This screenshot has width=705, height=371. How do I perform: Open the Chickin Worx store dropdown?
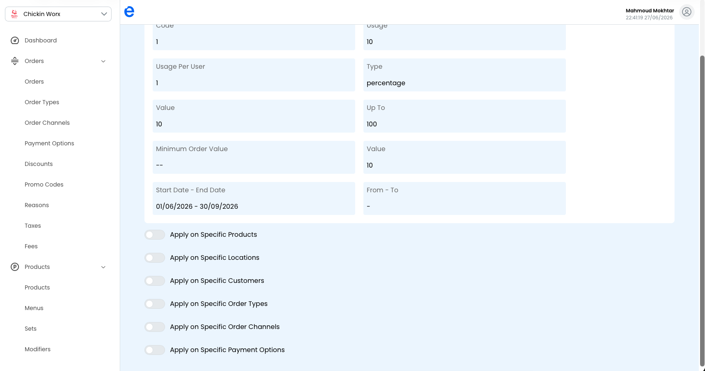[x=58, y=14]
